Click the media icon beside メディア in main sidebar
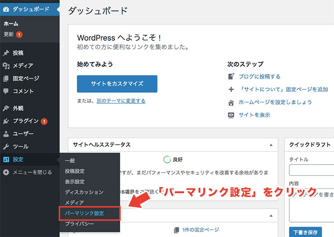334x237 pixels. [6, 66]
